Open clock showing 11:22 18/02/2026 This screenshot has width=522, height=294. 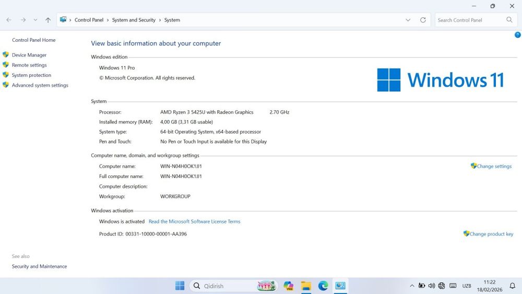490,286
